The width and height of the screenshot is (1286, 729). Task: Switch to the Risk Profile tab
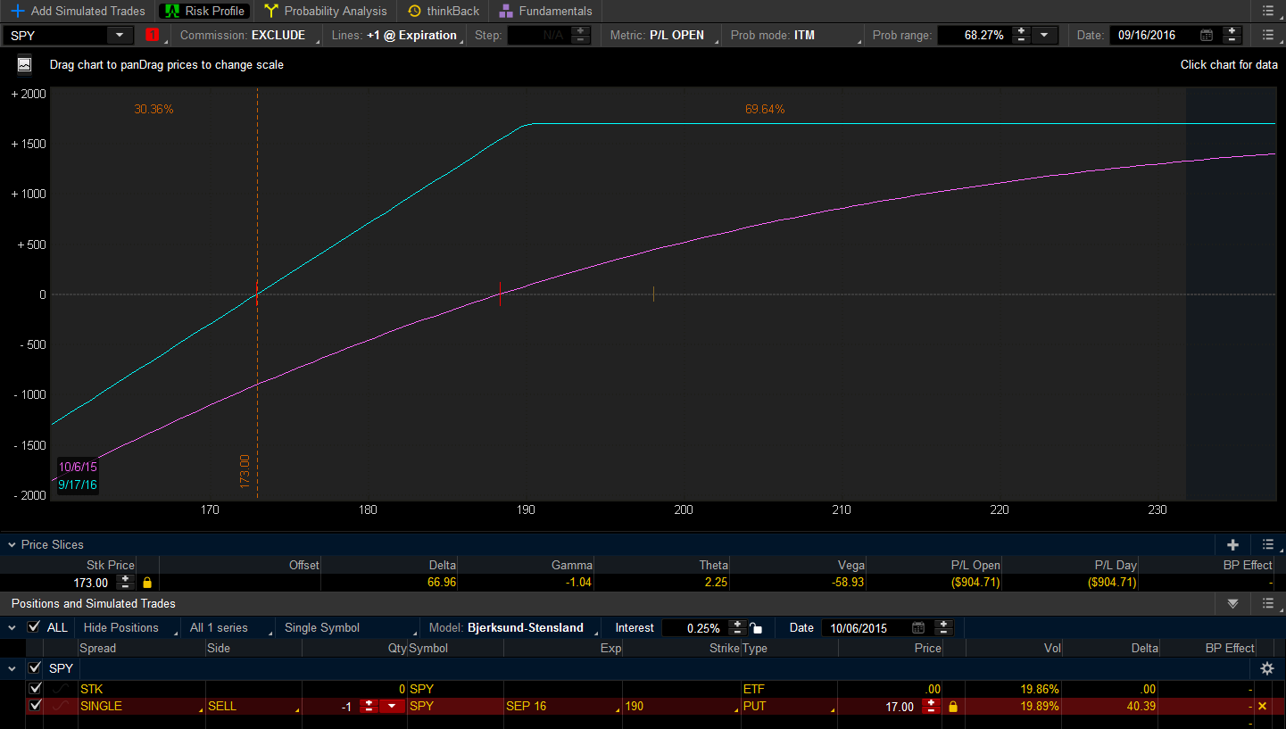coord(204,11)
